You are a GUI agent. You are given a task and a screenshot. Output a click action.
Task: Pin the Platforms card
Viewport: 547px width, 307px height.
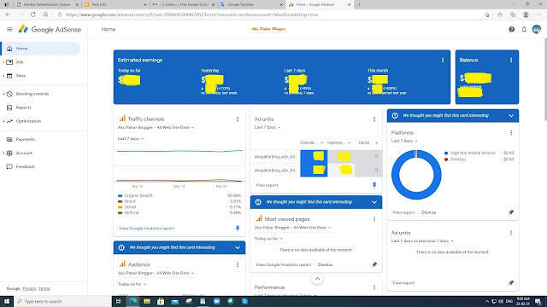[511, 212]
